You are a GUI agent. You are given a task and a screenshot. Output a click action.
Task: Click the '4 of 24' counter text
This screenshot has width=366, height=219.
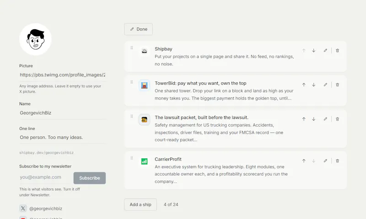(171, 204)
